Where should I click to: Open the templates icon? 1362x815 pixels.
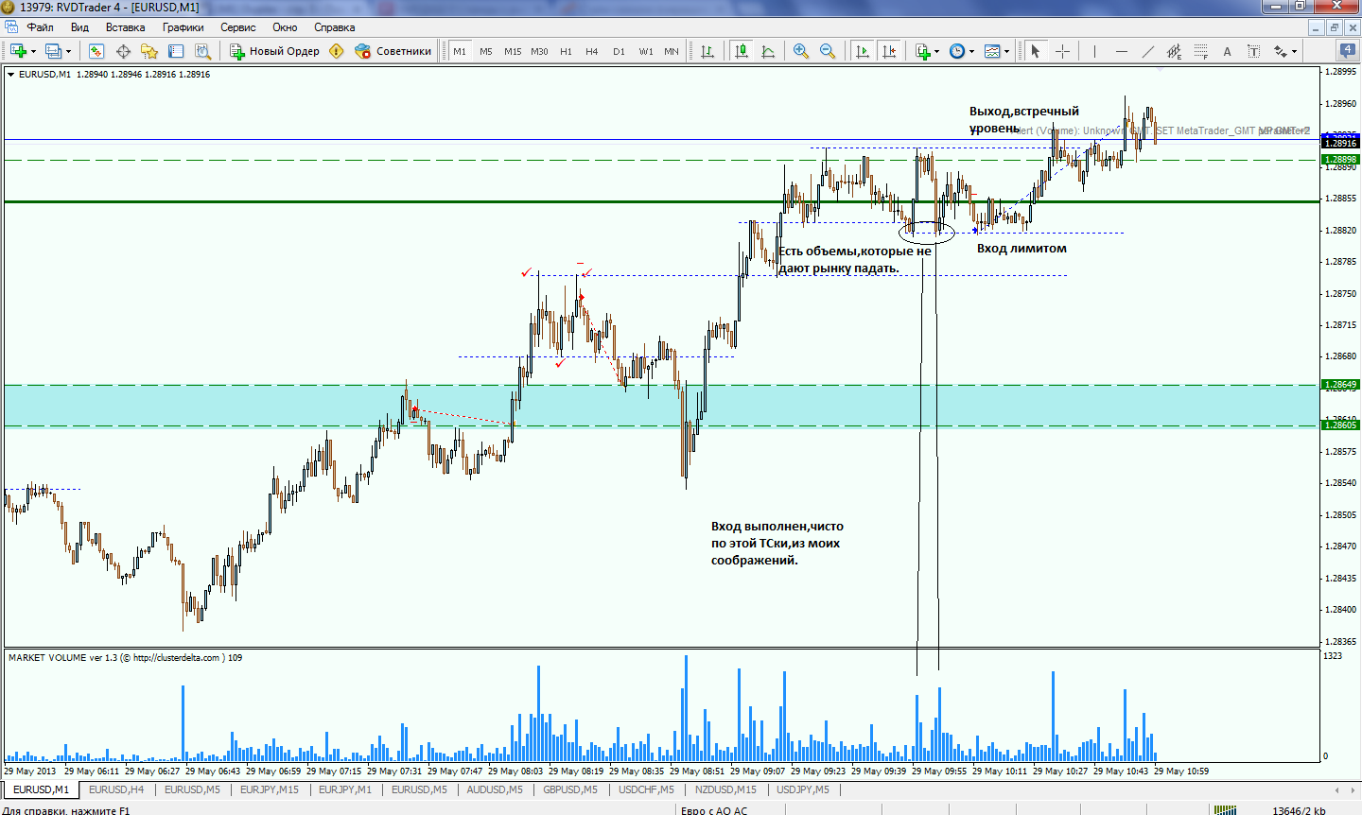tap(992, 51)
